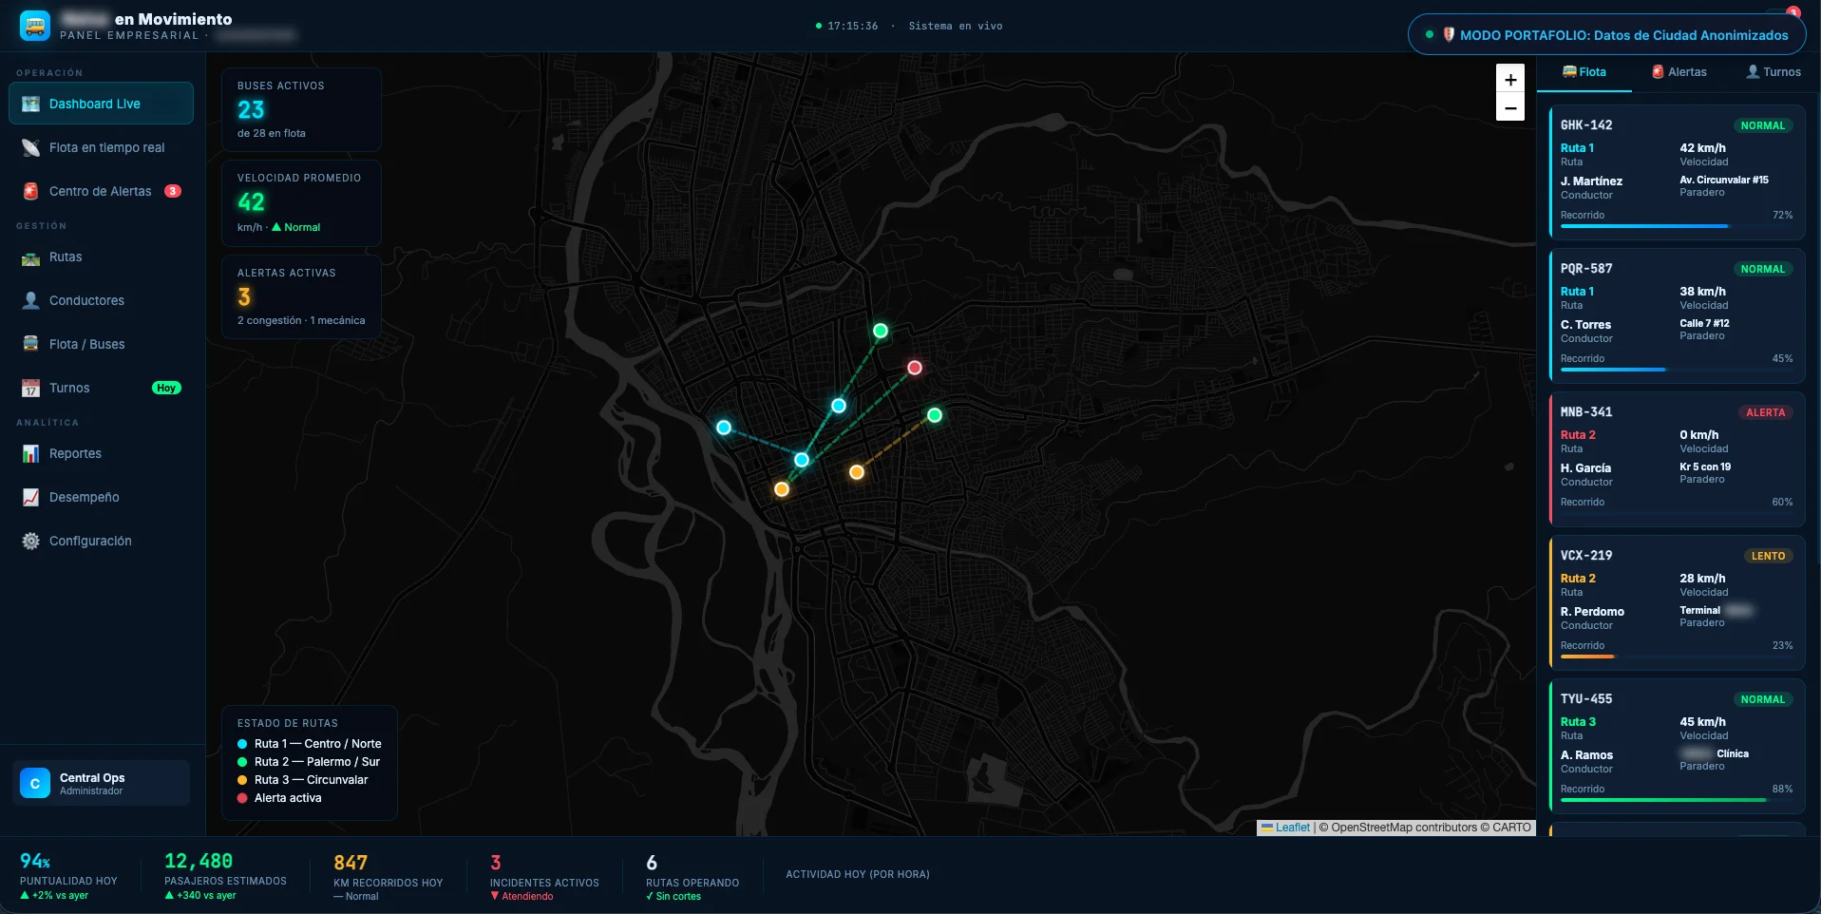Click the Leaflet attribution link
1821x914 pixels.
tap(1292, 828)
